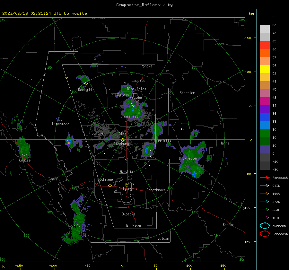Click the Sundre label
Screen dimensions: 289x270
[97, 133]
